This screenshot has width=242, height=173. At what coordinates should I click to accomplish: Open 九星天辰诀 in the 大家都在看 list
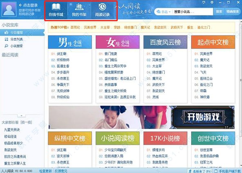(12, 130)
